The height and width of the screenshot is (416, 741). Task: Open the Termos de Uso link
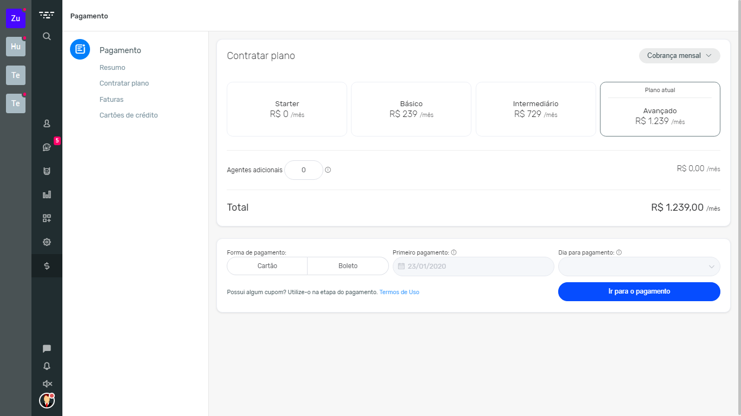(x=399, y=292)
